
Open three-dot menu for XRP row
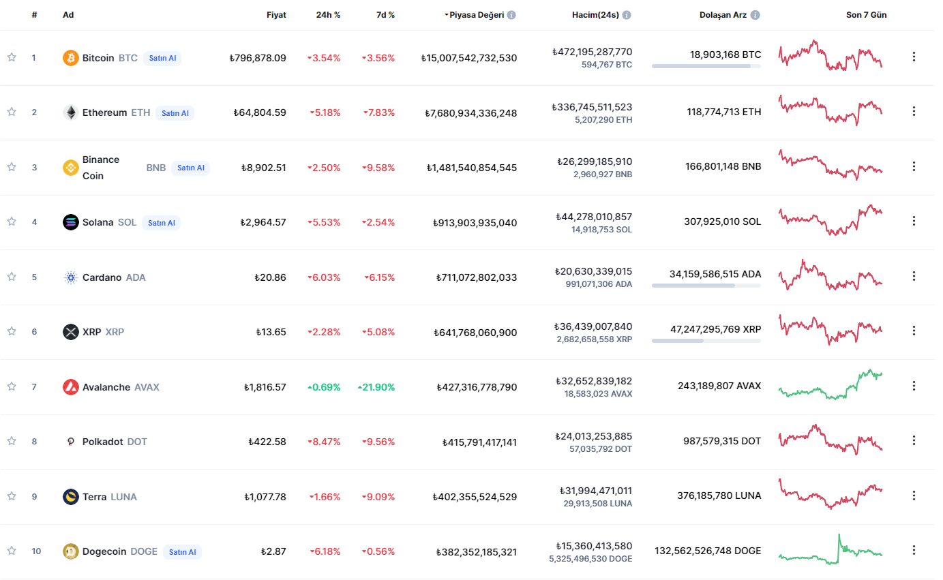(x=914, y=331)
